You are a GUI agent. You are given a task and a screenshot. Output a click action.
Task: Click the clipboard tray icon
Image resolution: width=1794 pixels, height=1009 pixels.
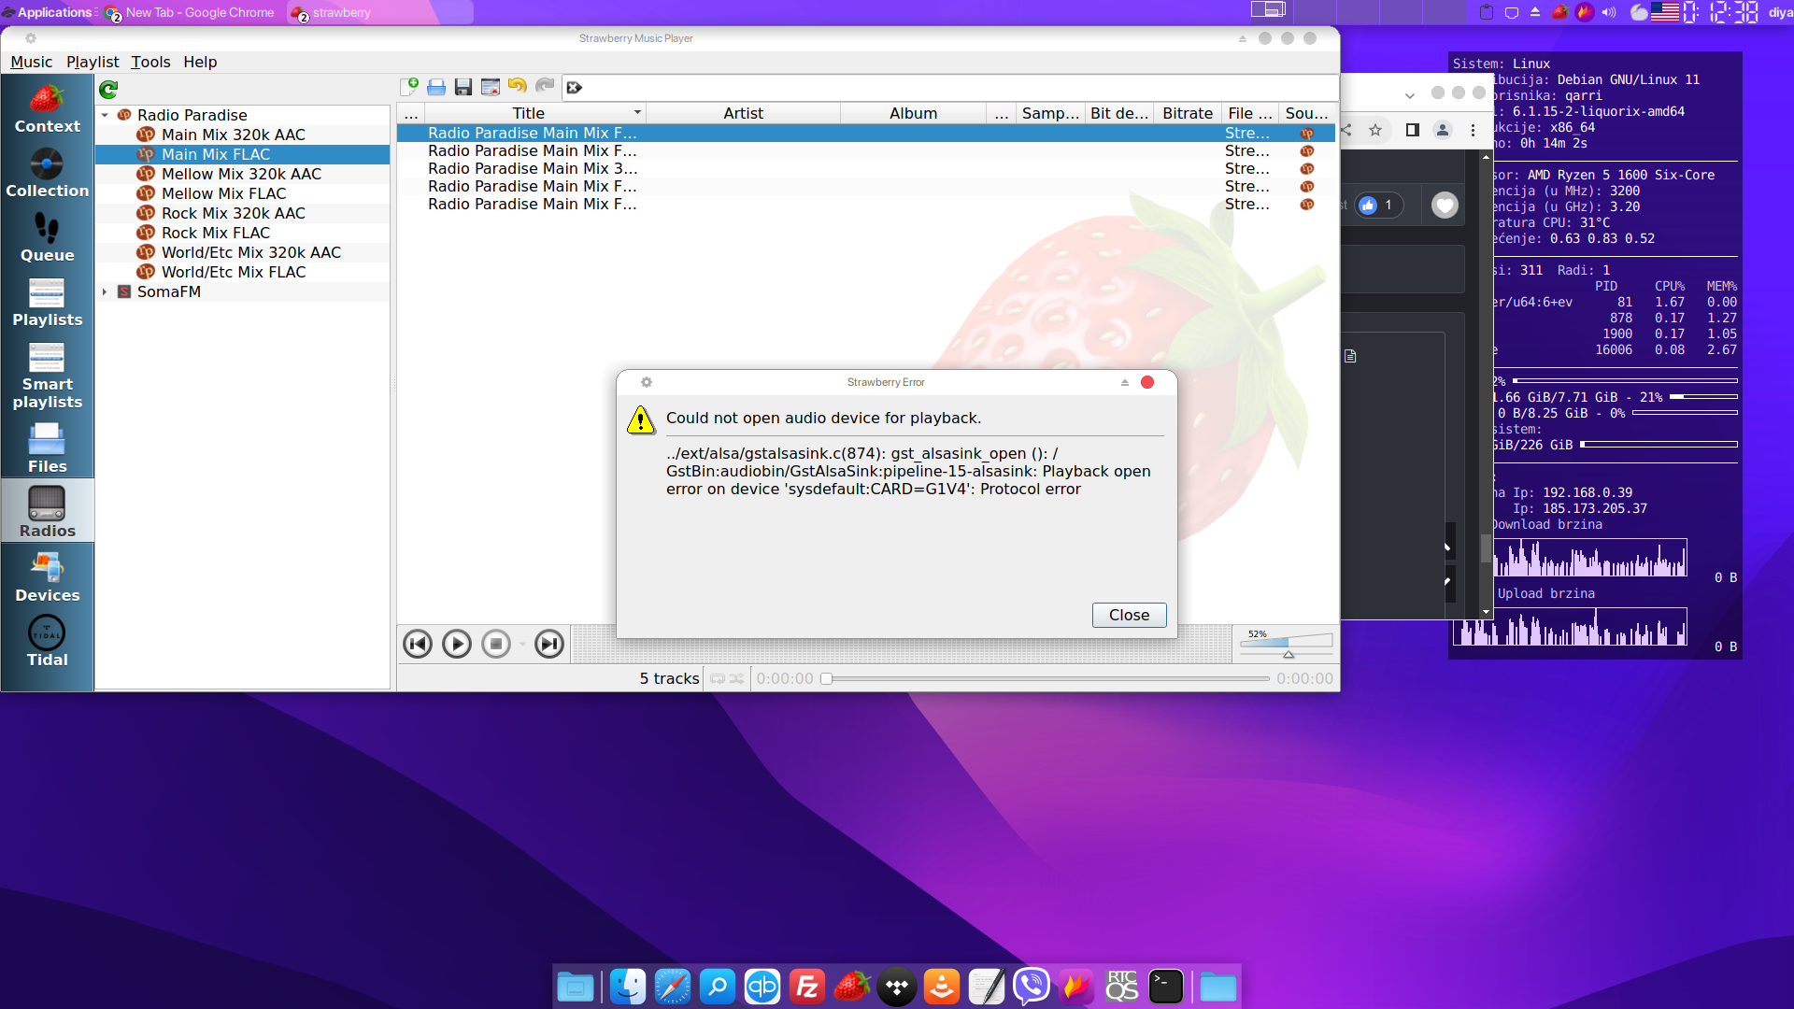pos(1487,12)
